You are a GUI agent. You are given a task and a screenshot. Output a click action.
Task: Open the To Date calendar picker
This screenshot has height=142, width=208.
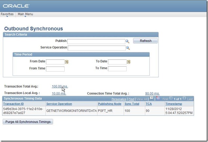129,62
